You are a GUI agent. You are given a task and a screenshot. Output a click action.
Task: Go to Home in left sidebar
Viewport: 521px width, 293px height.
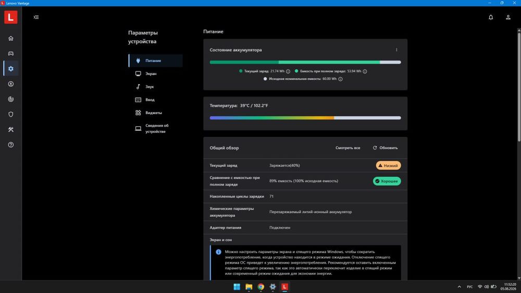point(11,38)
